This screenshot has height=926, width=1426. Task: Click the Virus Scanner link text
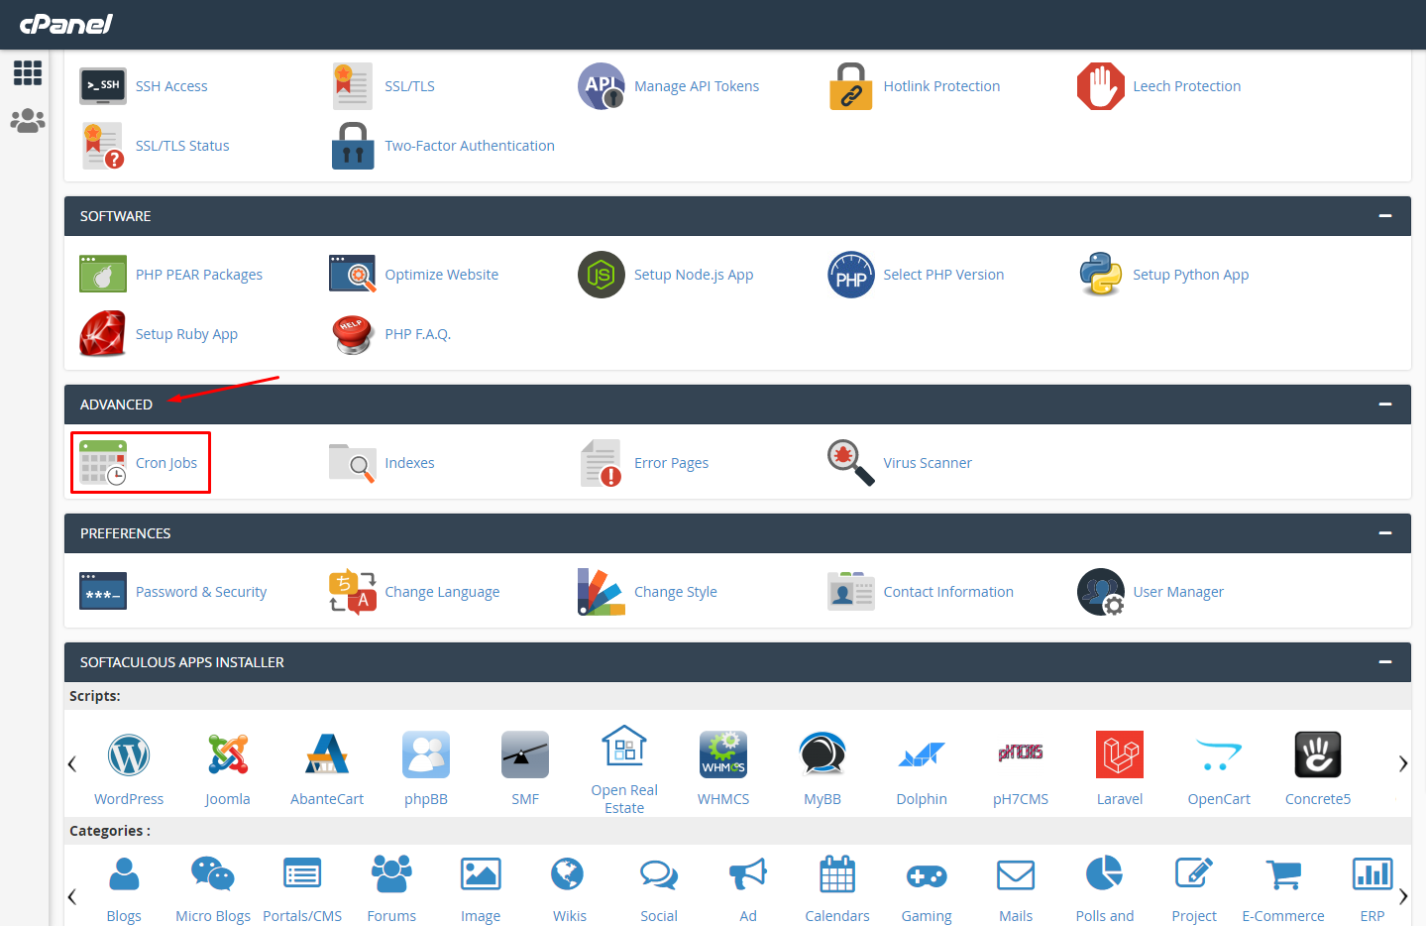[928, 463]
